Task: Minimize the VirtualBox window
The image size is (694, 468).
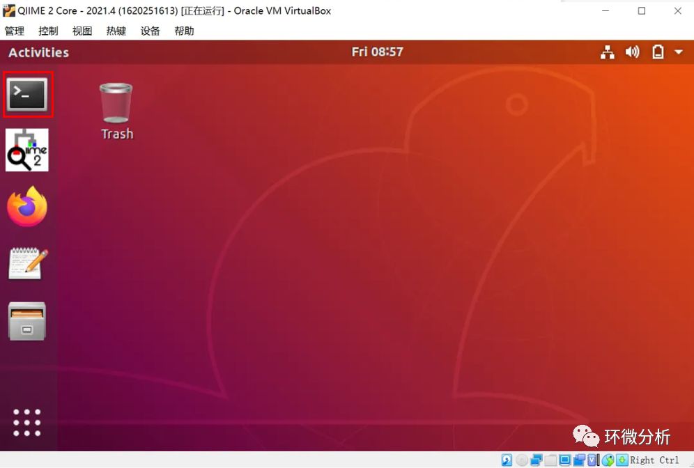Action: 606,10
